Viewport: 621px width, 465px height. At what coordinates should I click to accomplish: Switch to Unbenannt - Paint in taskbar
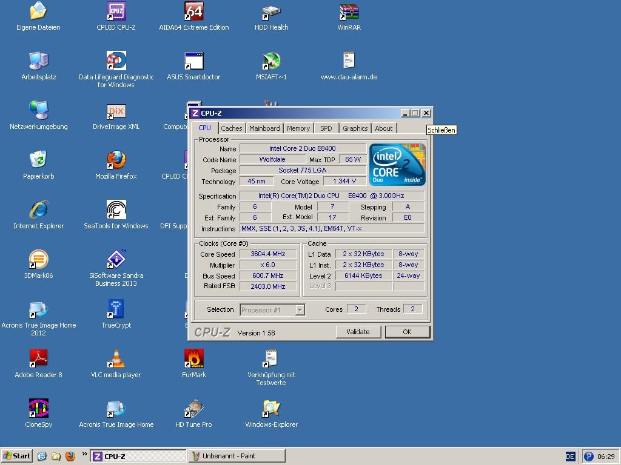coord(237,457)
